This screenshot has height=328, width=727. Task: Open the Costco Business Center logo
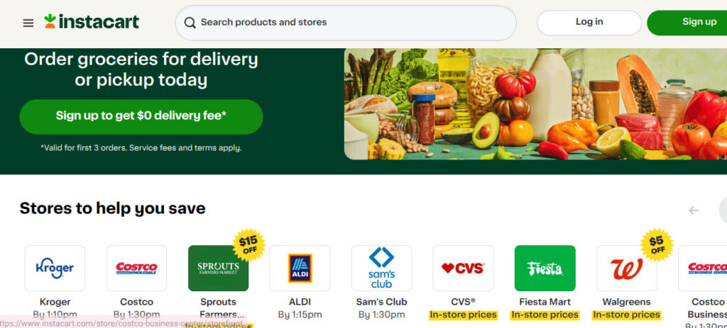click(702, 268)
